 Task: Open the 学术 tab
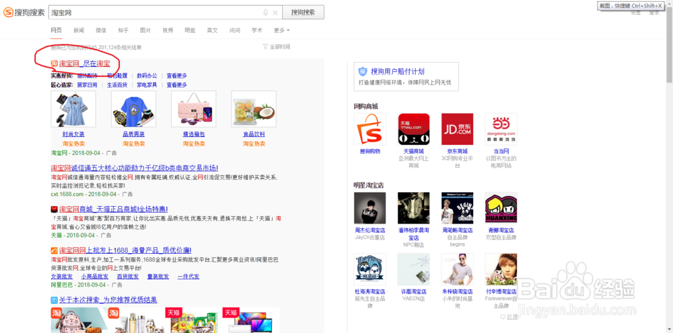[256, 30]
